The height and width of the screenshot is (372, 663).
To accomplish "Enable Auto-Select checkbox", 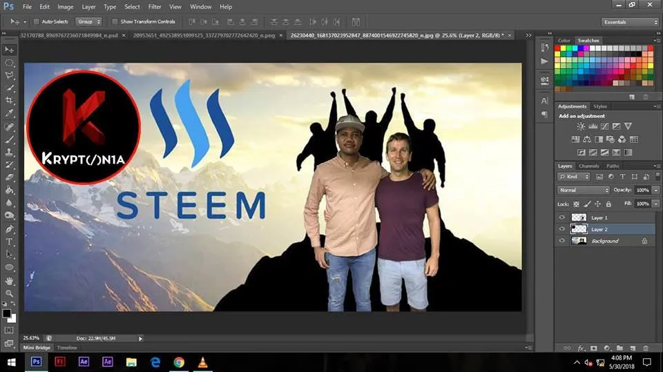I will pyautogui.click(x=37, y=21).
